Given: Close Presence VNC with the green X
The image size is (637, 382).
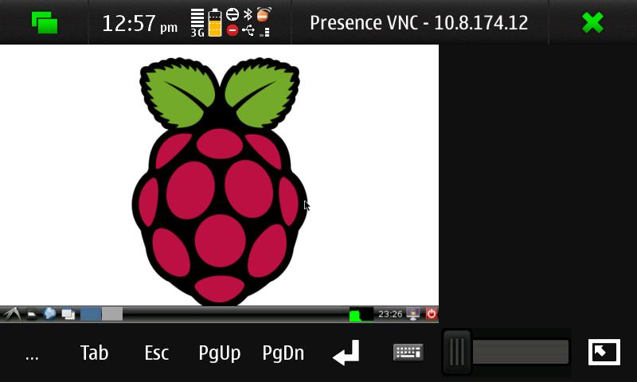Looking at the screenshot, I should 592,22.
